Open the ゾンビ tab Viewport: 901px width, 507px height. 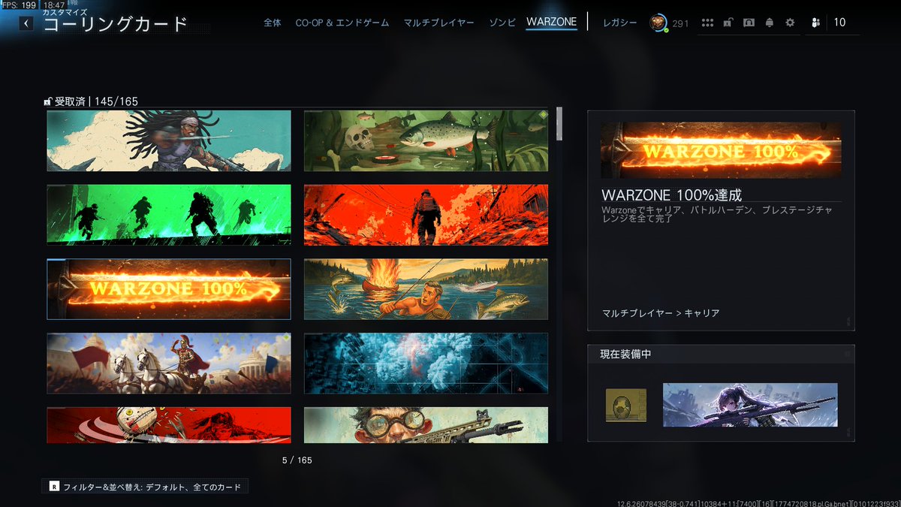pyautogui.click(x=502, y=23)
